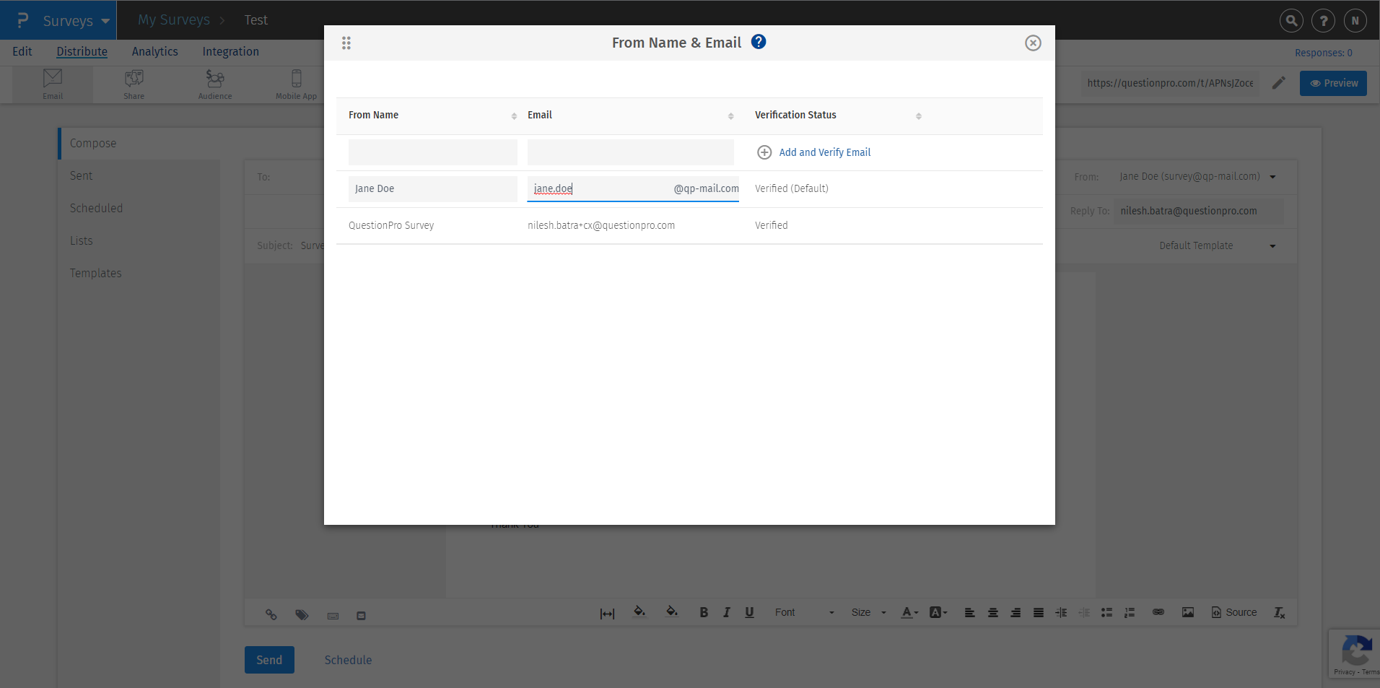The width and height of the screenshot is (1380, 688).
Task: Open the Default Template dropdown
Action: [1216, 245]
